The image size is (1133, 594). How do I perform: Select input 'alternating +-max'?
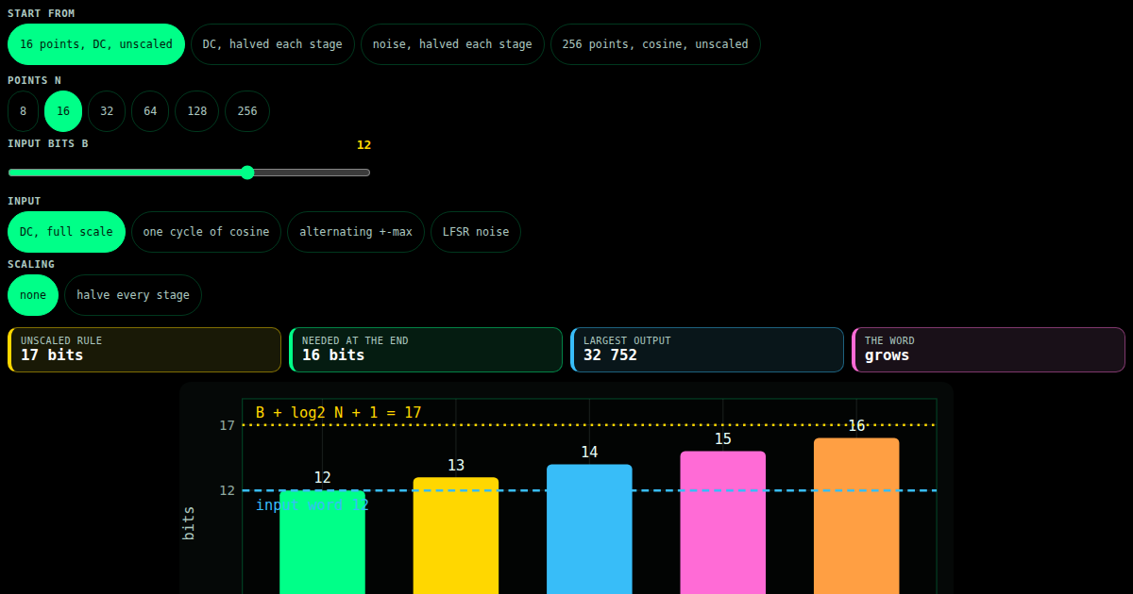(356, 232)
